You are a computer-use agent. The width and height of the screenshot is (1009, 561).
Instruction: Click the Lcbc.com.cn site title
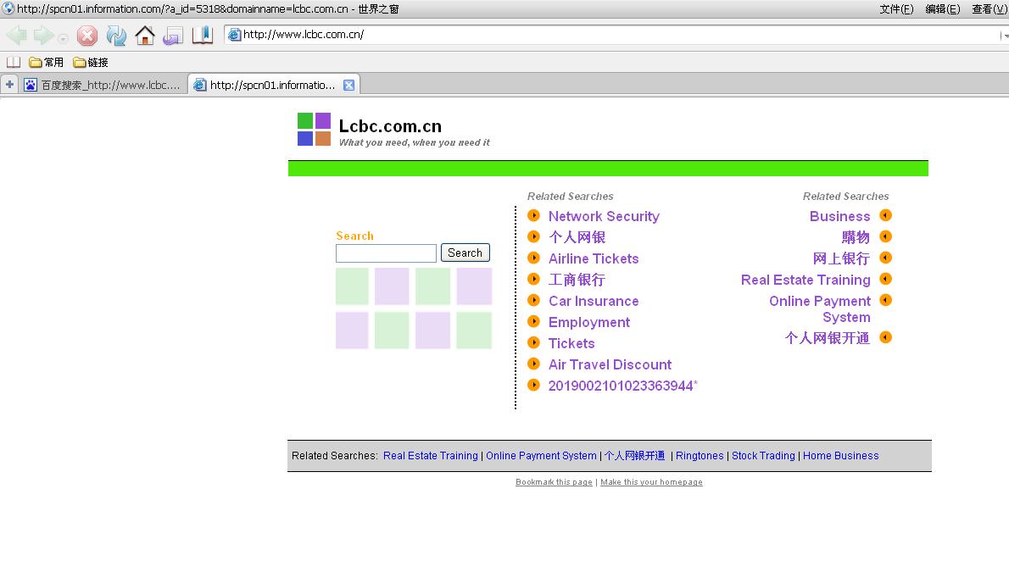click(x=390, y=126)
